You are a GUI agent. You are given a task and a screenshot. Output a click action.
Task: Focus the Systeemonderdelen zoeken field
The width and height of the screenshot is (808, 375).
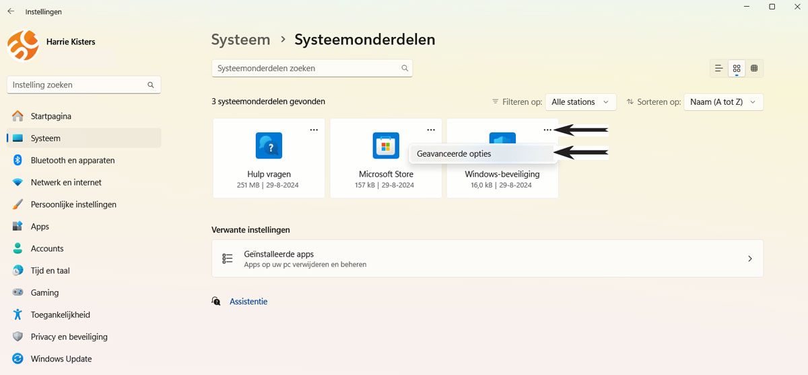tap(312, 68)
